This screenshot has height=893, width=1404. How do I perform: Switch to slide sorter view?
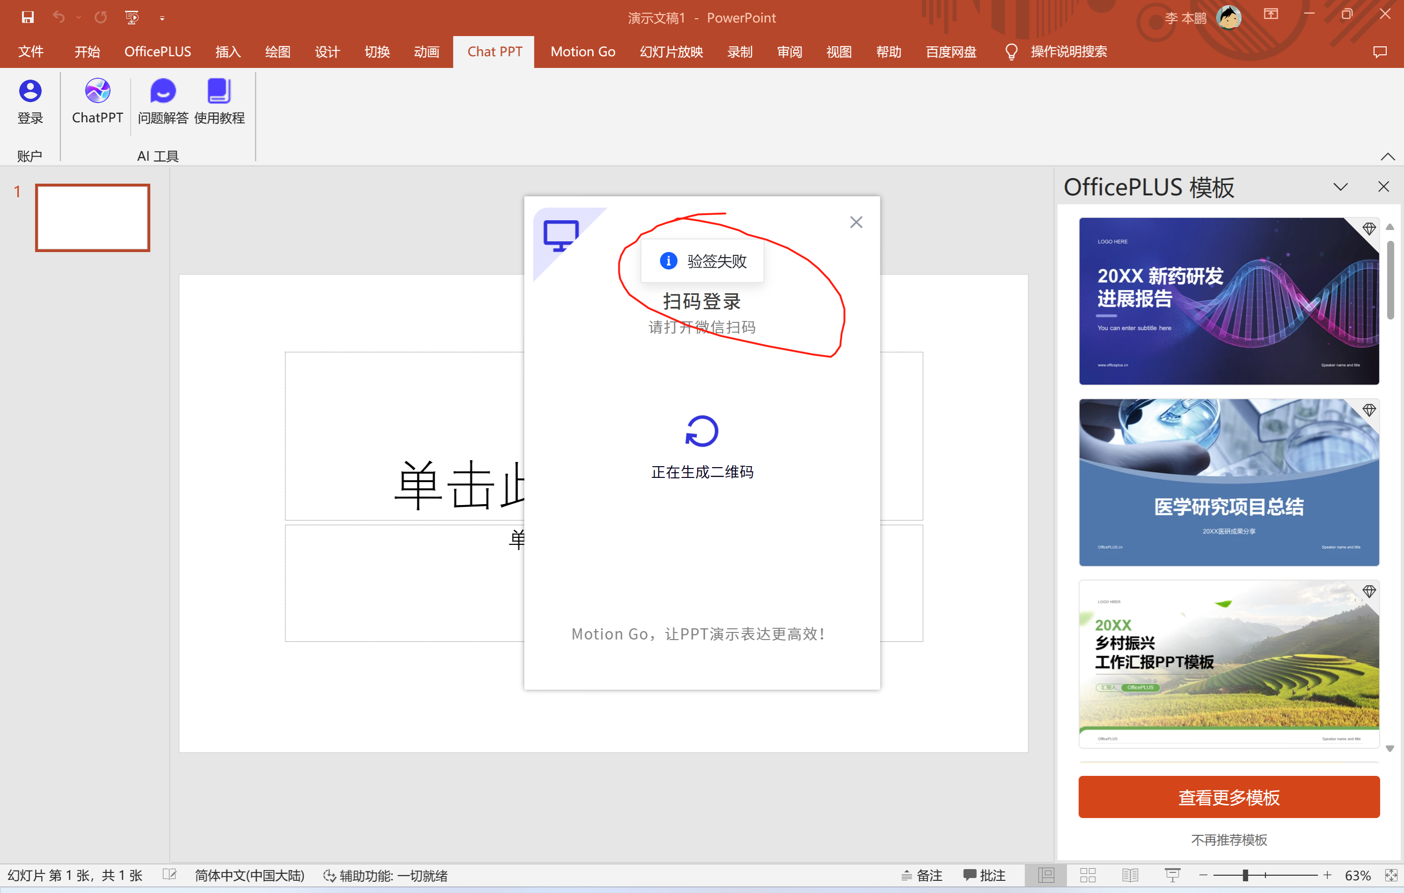(1088, 875)
